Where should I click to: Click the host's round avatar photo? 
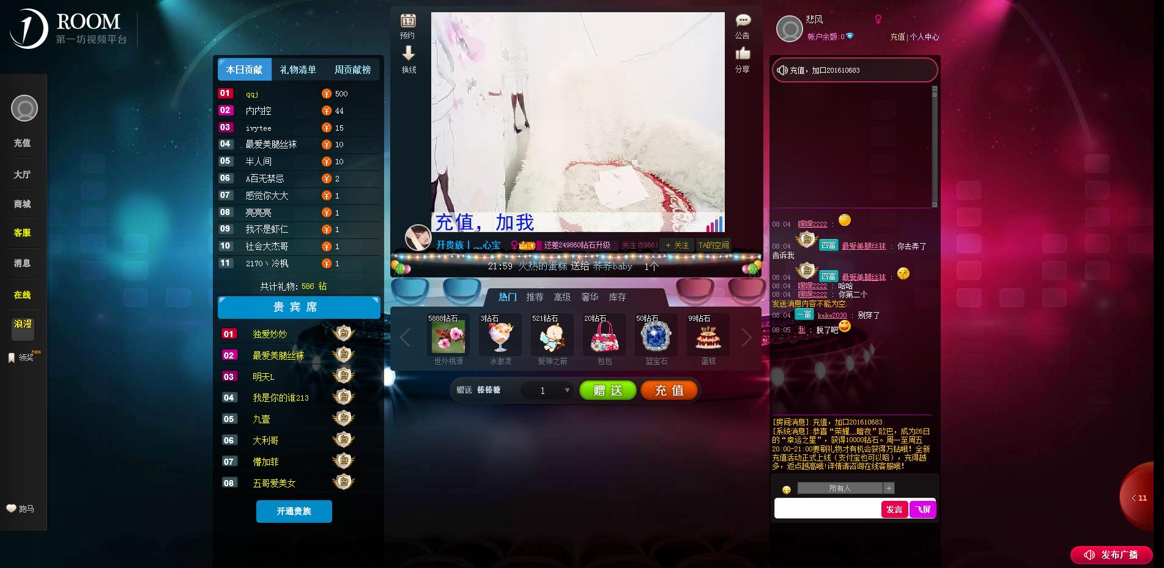click(x=418, y=238)
